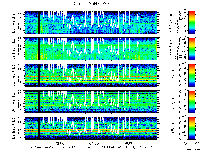
Task: Click the small 'Uiowa 20141222' credit text
Action: coord(193,150)
